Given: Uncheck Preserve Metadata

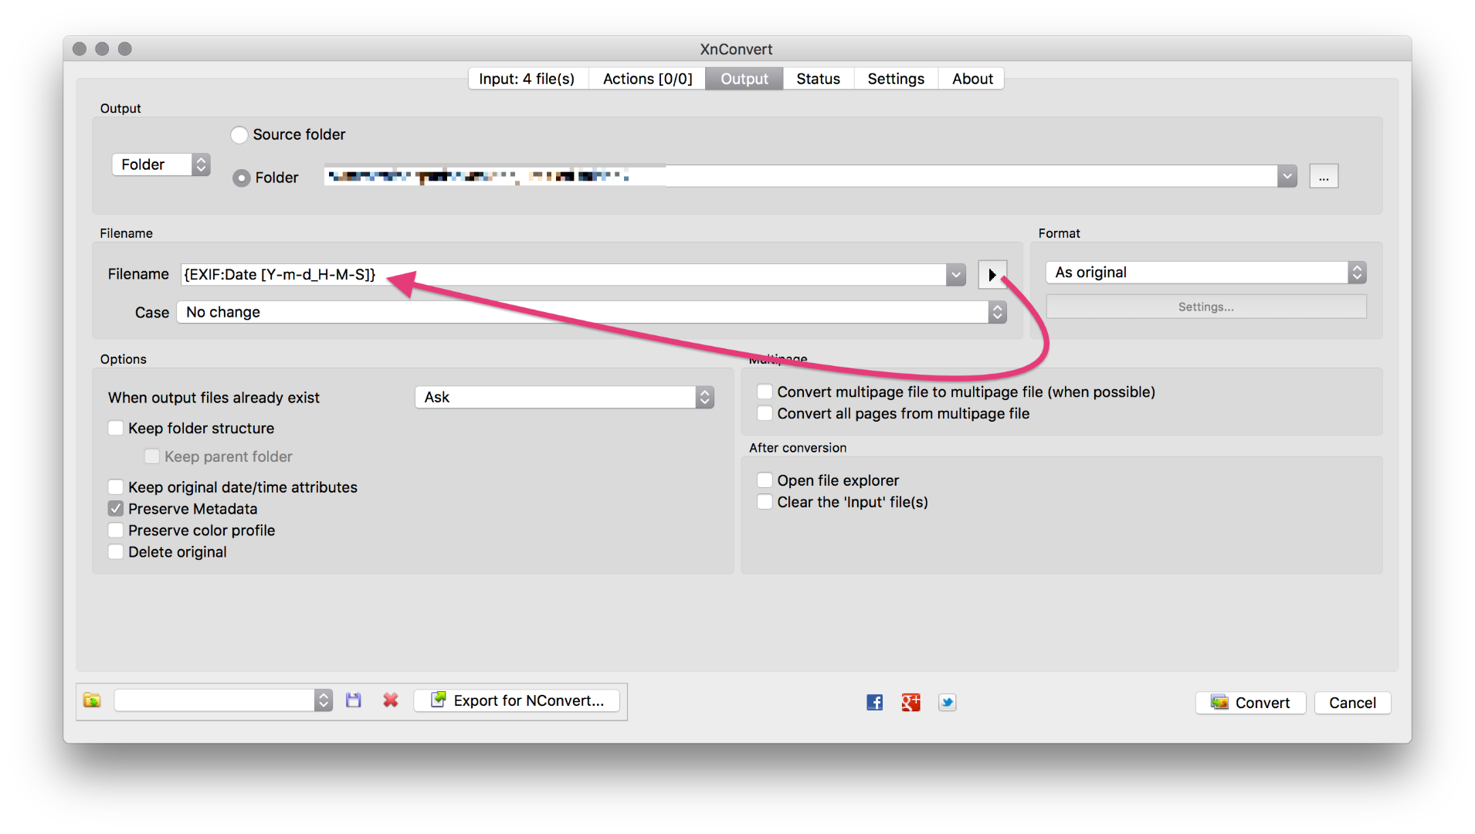Looking at the screenshot, I should pos(116,509).
